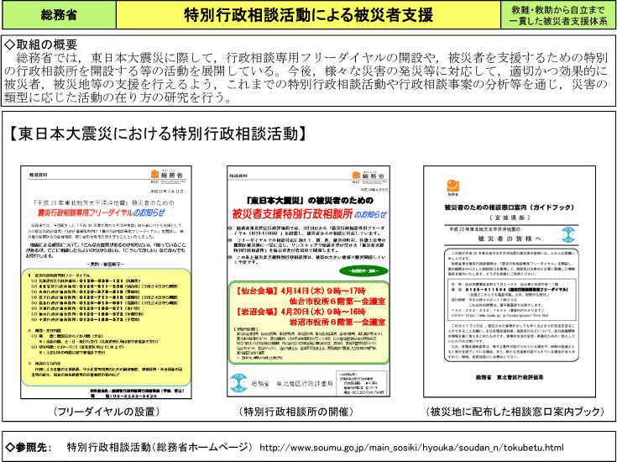This screenshot has height=462, width=617.
Task: Click 「東日本大震災」の被災者のための heading
Action: pos(309,201)
